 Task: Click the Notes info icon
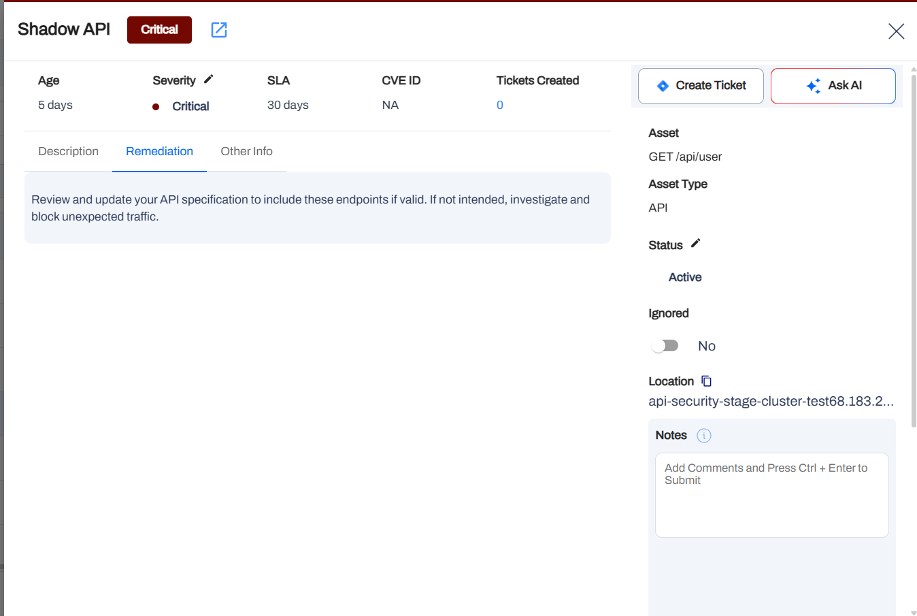[704, 436]
